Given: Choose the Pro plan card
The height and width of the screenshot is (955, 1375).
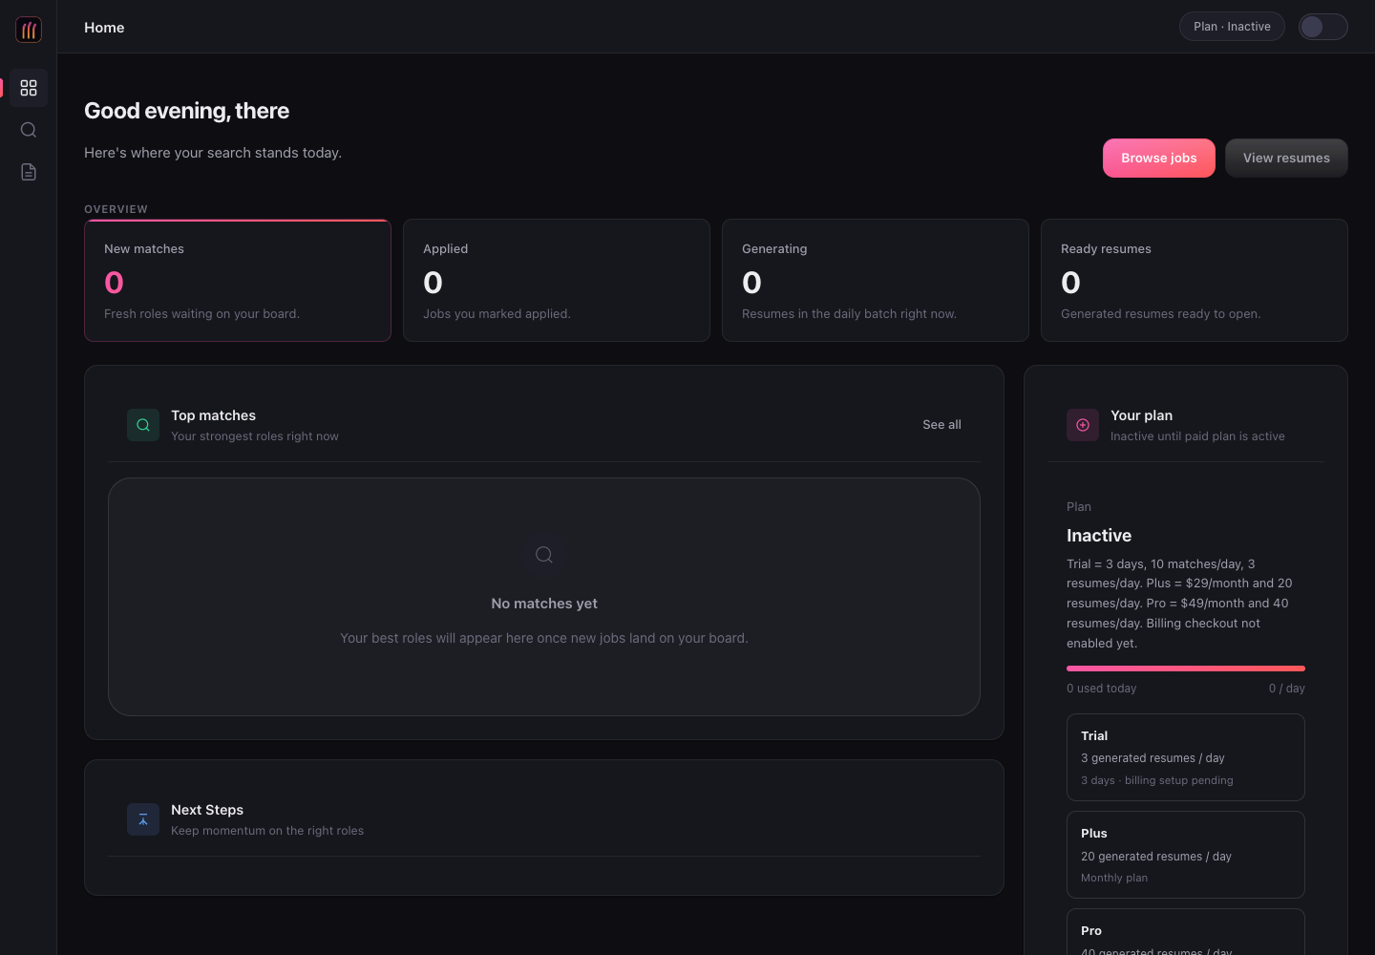Looking at the screenshot, I should click(x=1186, y=932).
